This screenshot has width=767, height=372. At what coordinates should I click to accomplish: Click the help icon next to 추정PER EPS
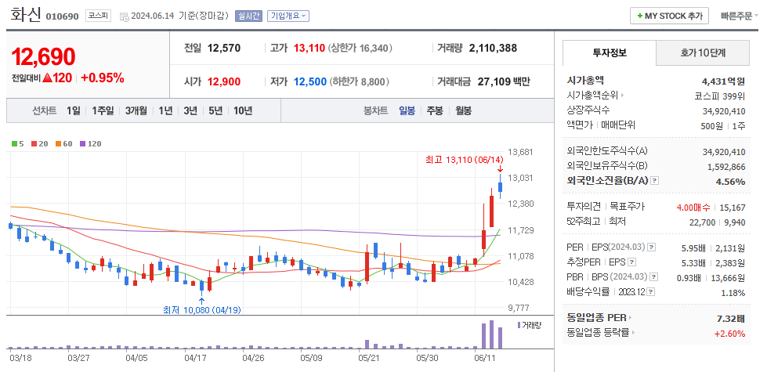click(x=632, y=262)
